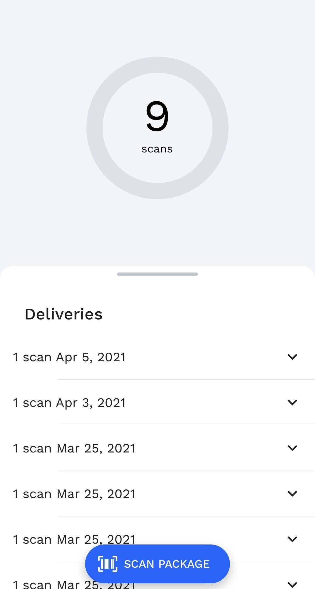The image size is (315, 589).
Task: Expand the second Mar 25, 2021 chevron
Action: [x=292, y=493]
